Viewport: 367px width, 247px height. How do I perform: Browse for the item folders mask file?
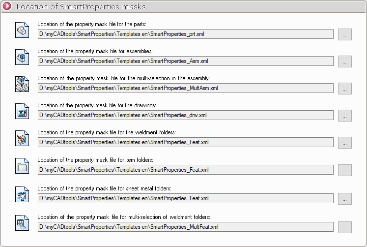(344, 170)
